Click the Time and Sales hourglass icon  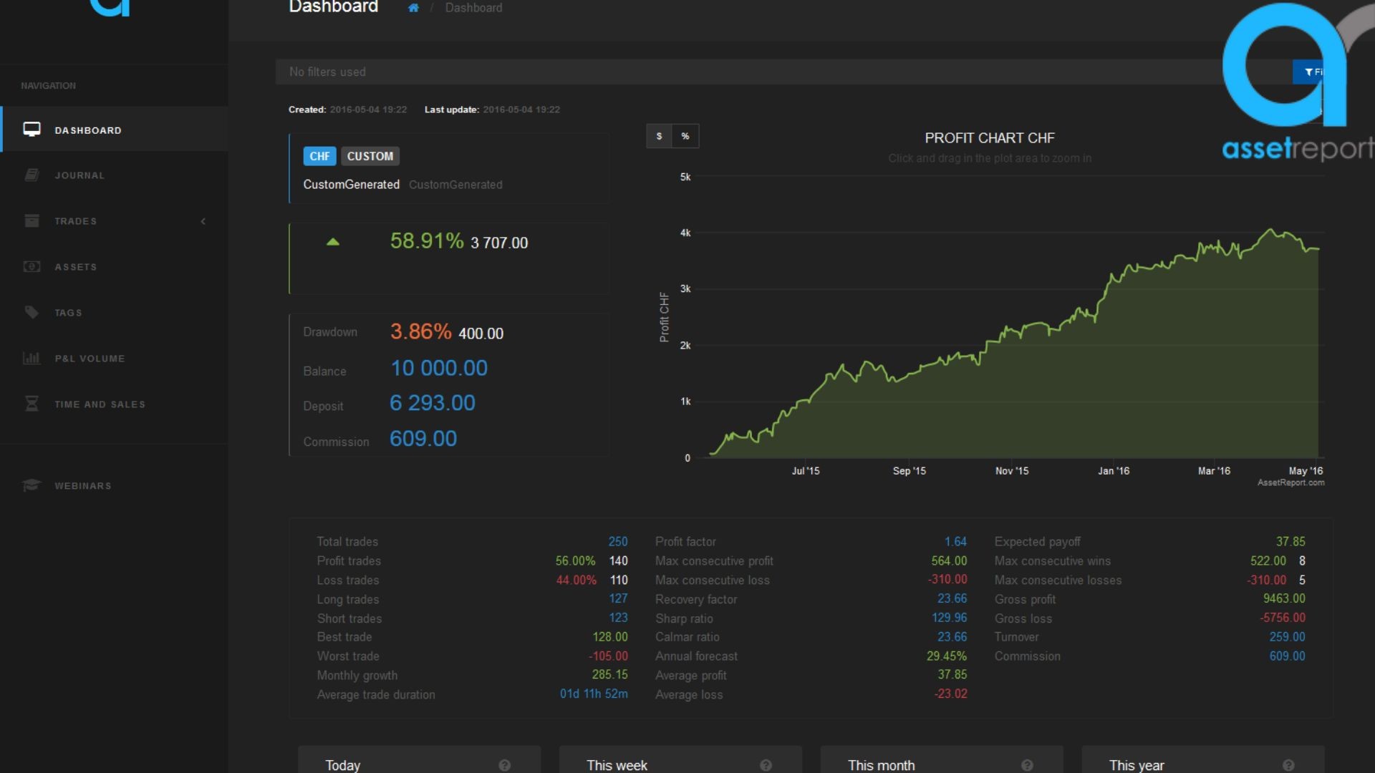(32, 404)
